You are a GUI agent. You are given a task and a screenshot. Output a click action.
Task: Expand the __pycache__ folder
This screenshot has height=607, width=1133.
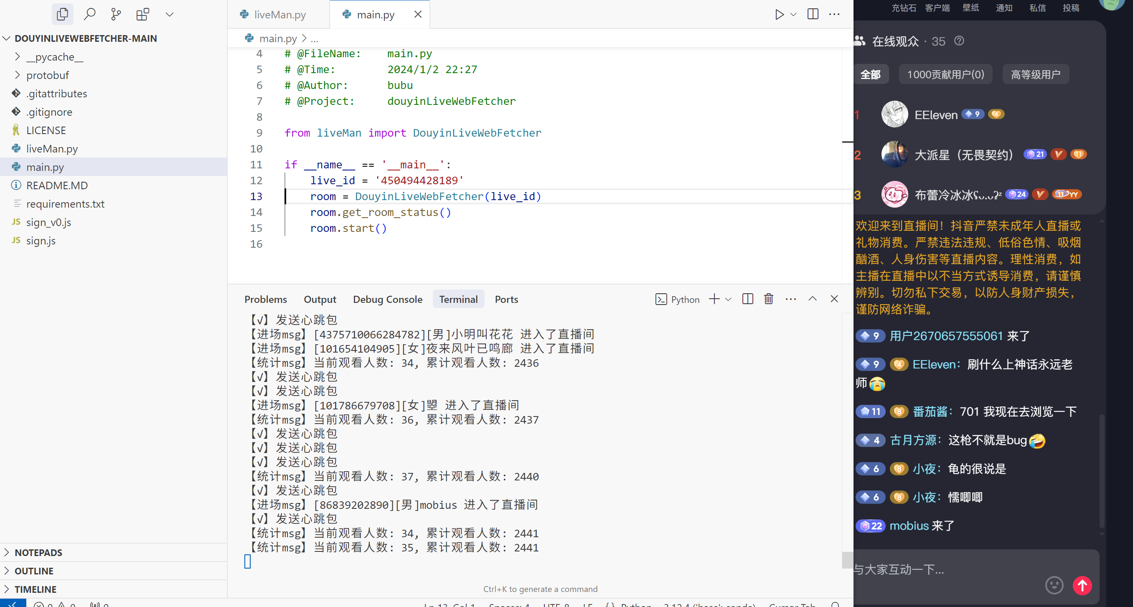[56, 56]
